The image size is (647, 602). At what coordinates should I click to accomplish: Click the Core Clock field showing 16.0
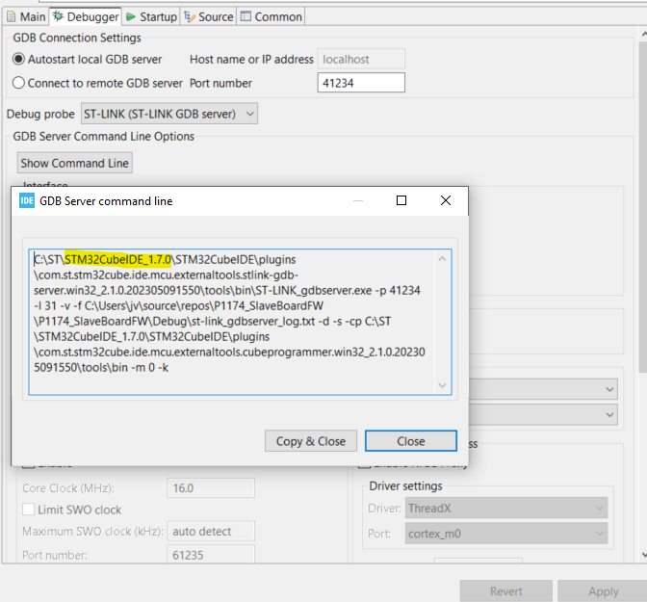point(211,488)
